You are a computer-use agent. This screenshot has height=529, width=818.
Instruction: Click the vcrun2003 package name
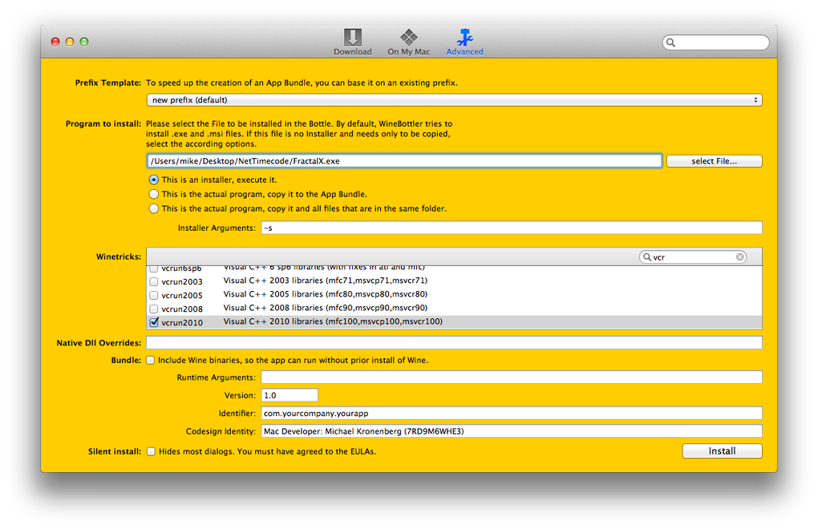pyautogui.click(x=182, y=282)
